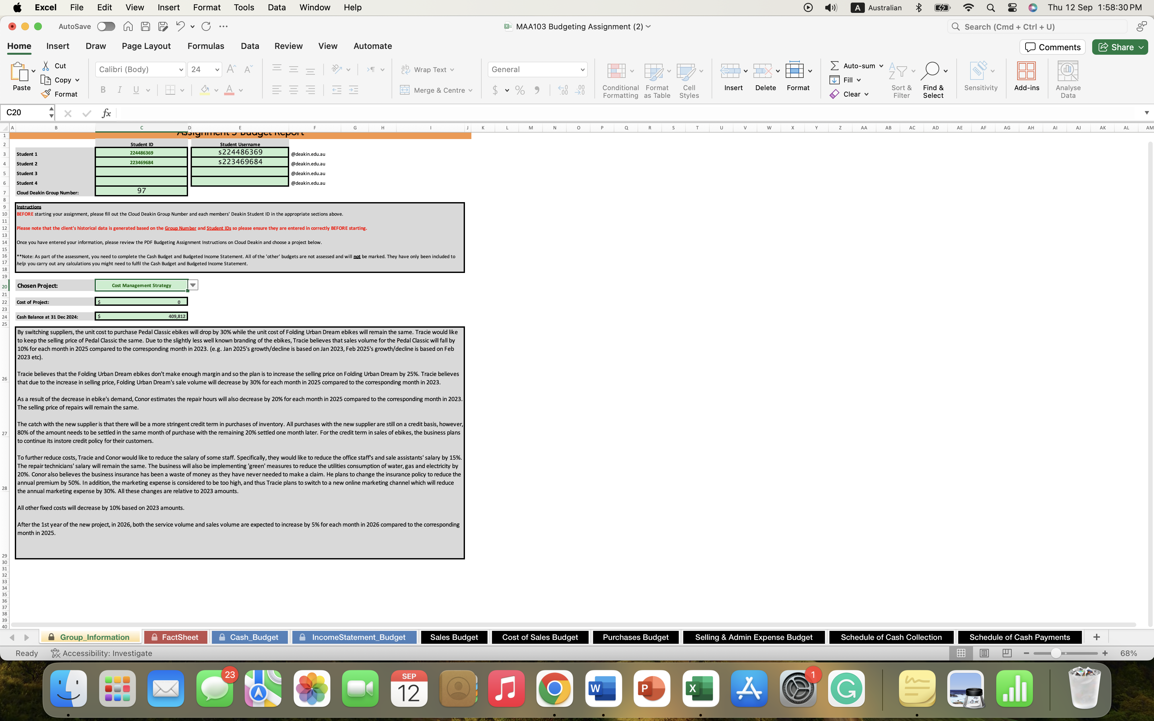
Task: Expand the General number format dropdown
Action: (582, 69)
